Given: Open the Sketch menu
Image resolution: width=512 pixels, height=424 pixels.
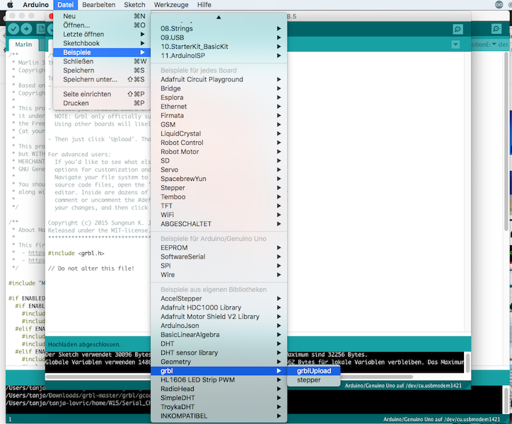Looking at the screenshot, I should point(134,4).
